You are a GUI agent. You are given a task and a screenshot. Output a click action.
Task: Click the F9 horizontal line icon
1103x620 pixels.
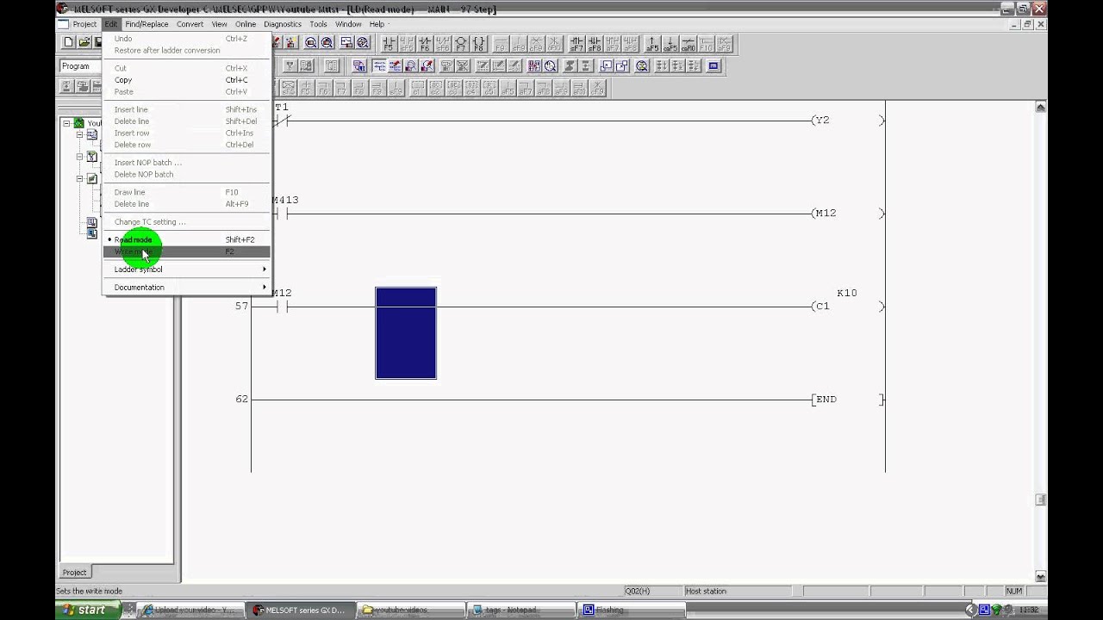501,43
